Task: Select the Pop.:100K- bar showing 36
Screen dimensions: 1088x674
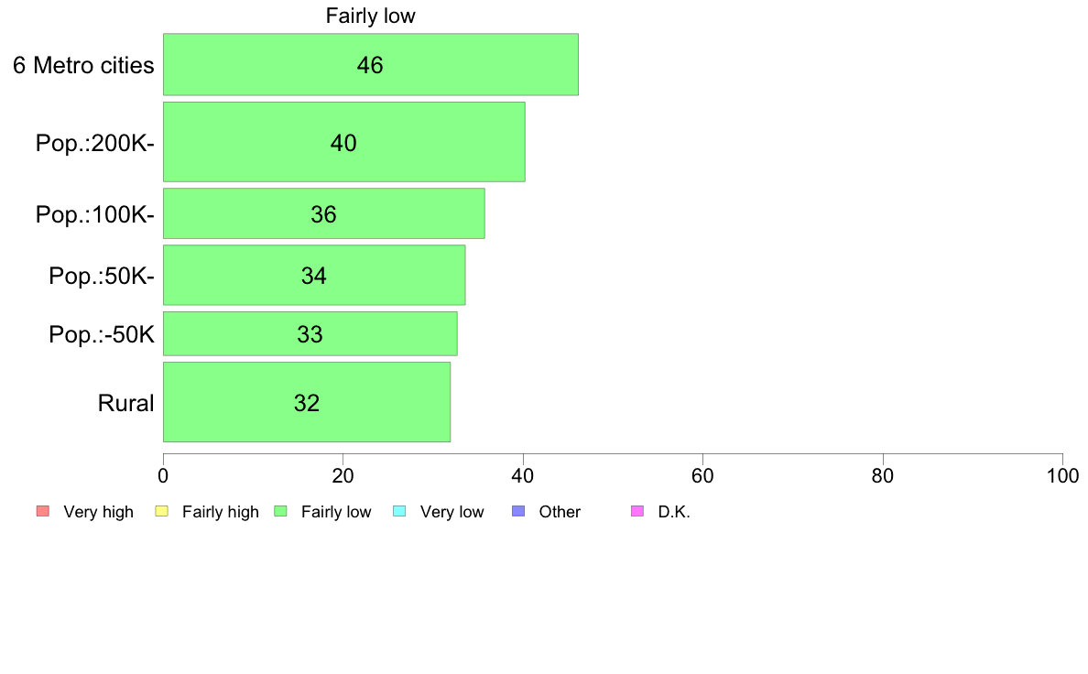Action: [x=324, y=213]
